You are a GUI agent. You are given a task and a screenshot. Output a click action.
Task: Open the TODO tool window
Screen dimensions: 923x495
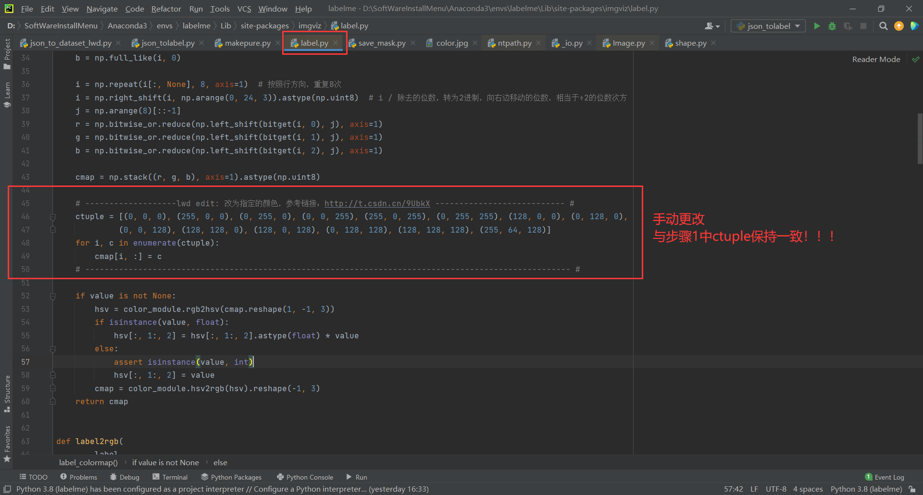33,477
